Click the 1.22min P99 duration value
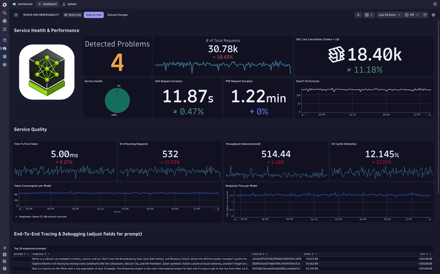440x274 pixels. [x=258, y=96]
